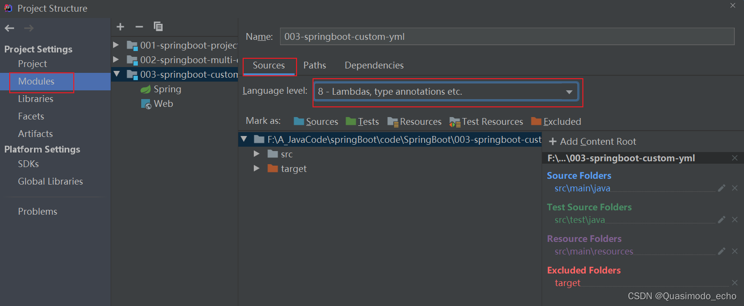Remove the 003-springboot-custom-yml content root
This screenshot has height=306, width=744.
point(735,158)
